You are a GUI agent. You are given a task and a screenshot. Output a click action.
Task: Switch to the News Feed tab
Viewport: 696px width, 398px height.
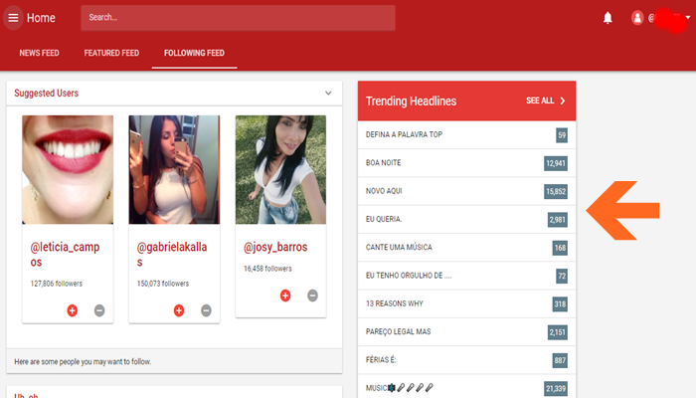(x=39, y=53)
